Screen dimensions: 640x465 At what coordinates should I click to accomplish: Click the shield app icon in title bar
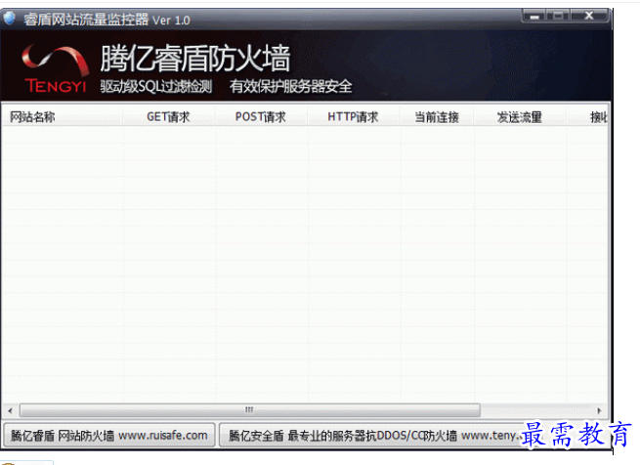9,19
